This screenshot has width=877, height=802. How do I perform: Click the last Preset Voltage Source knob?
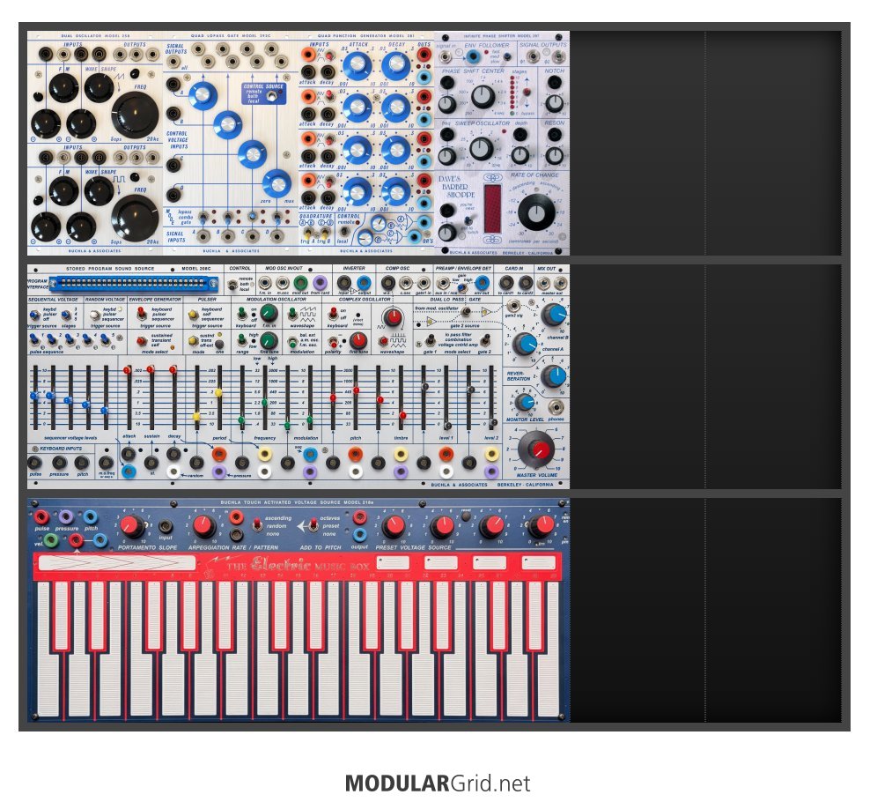click(x=542, y=526)
